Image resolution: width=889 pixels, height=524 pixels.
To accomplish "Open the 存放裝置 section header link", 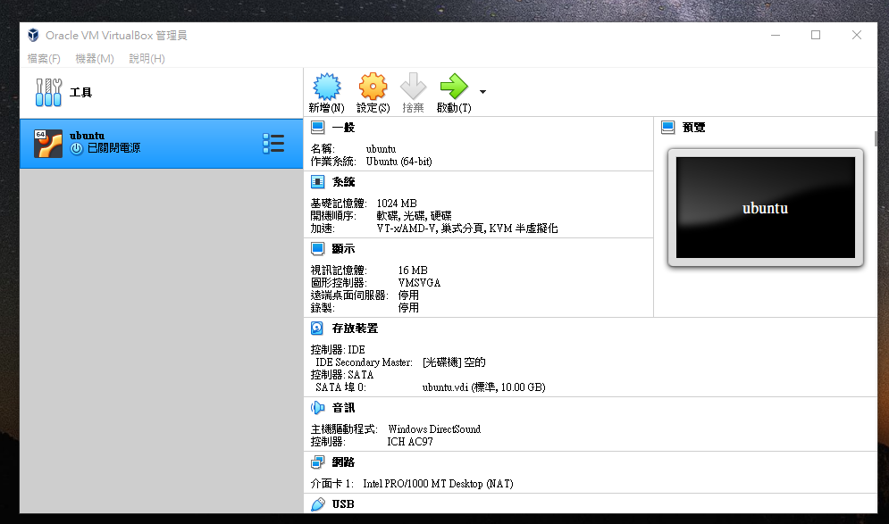I will (x=355, y=328).
